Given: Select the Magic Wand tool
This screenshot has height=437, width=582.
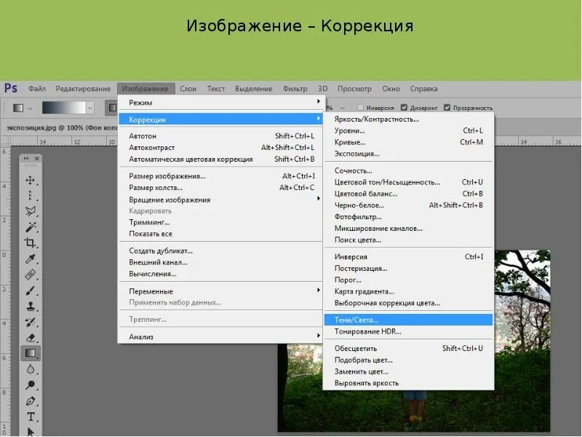Looking at the screenshot, I should (x=30, y=227).
